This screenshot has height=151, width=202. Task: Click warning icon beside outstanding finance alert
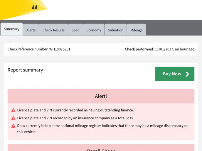click(x=13, y=111)
